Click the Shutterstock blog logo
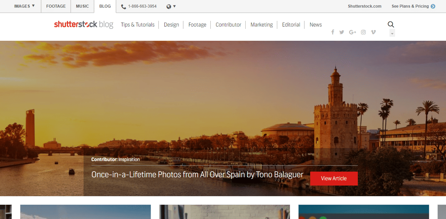 [x=84, y=24]
